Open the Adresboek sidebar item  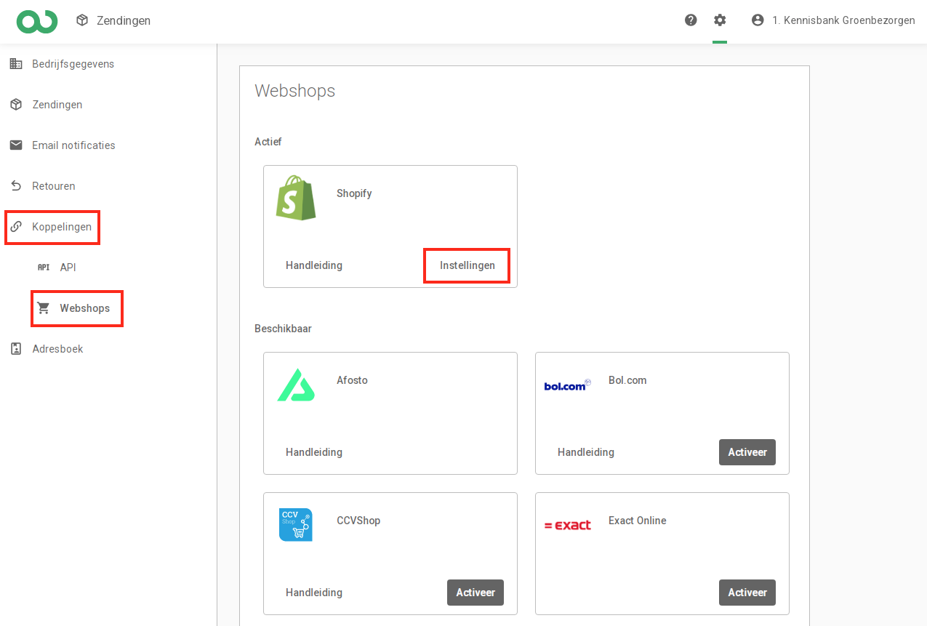57,349
